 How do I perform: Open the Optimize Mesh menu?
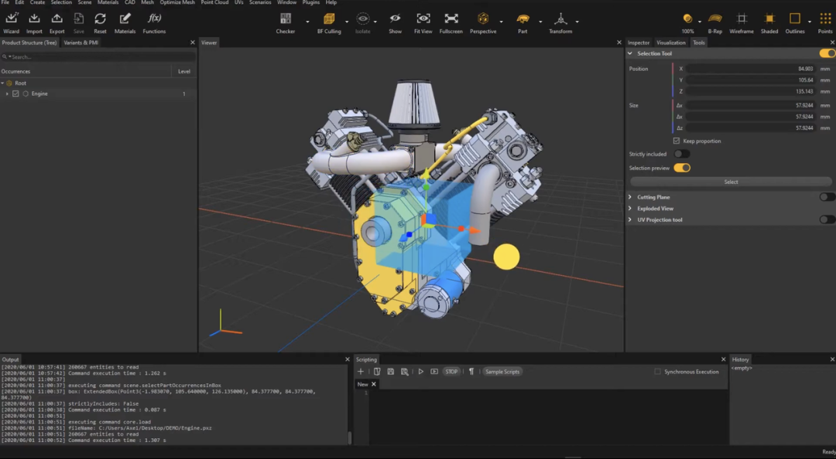point(177,3)
